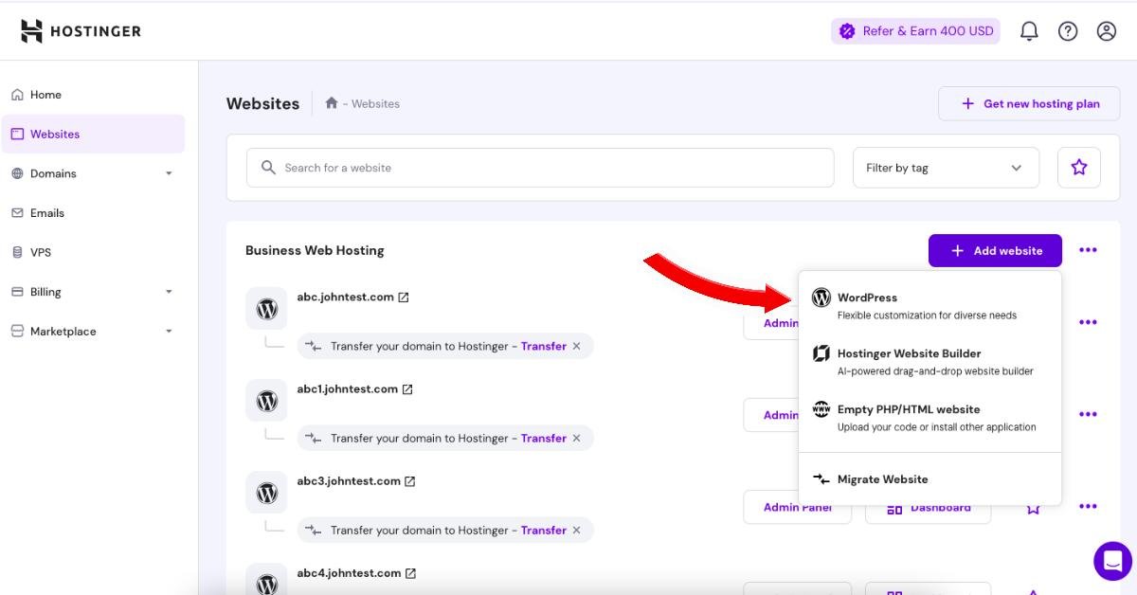Dismiss the transfer notice under abc1.johntest.com

576,438
